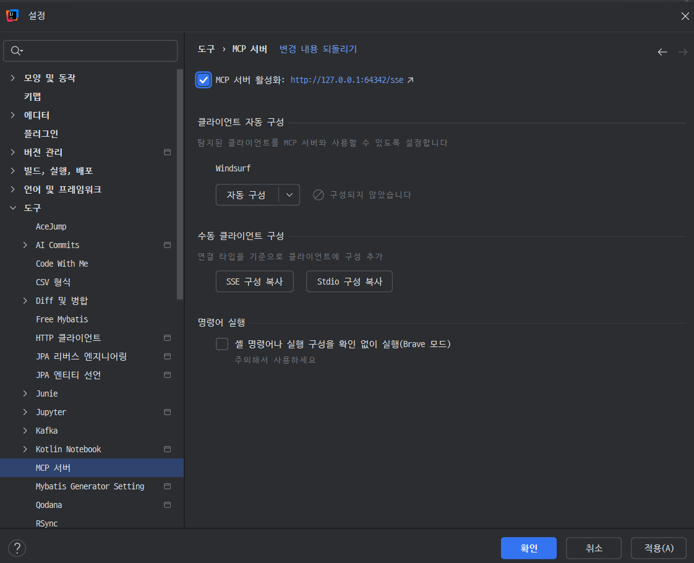This screenshot has height=563, width=694.
Task: Disable the MCP 서버 활성화 checkbox
Action: [203, 80]
